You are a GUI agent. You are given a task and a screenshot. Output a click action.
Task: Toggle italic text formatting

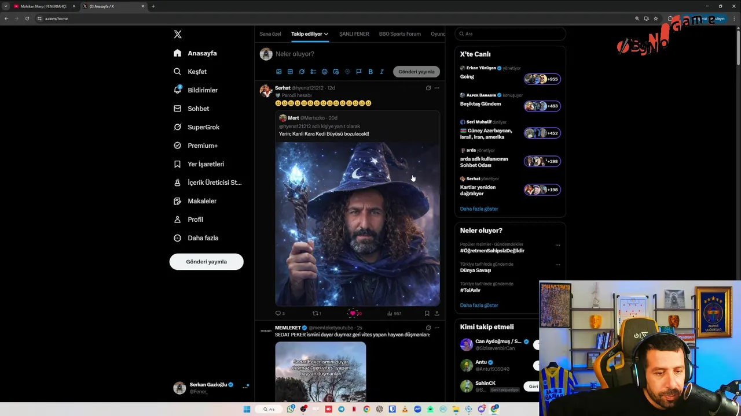(381, 72)
